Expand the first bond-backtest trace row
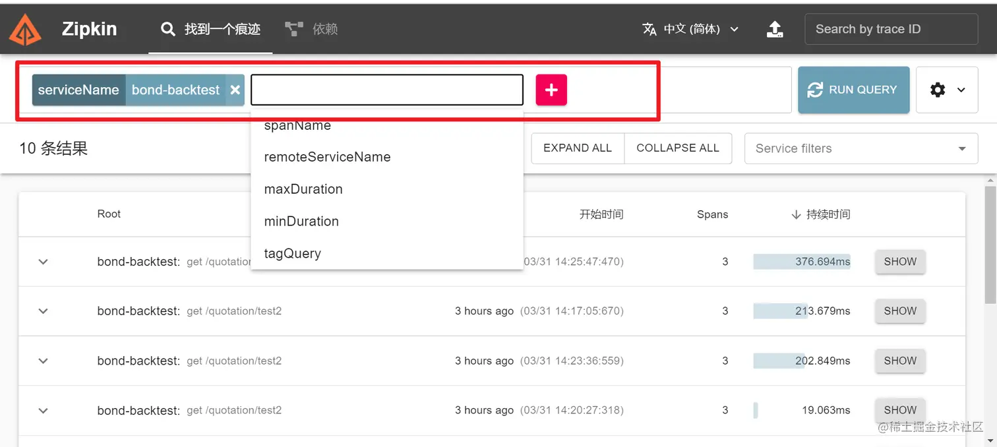This screenshot has width=997, height=447. pyautogui.click(x=44, y=262)
